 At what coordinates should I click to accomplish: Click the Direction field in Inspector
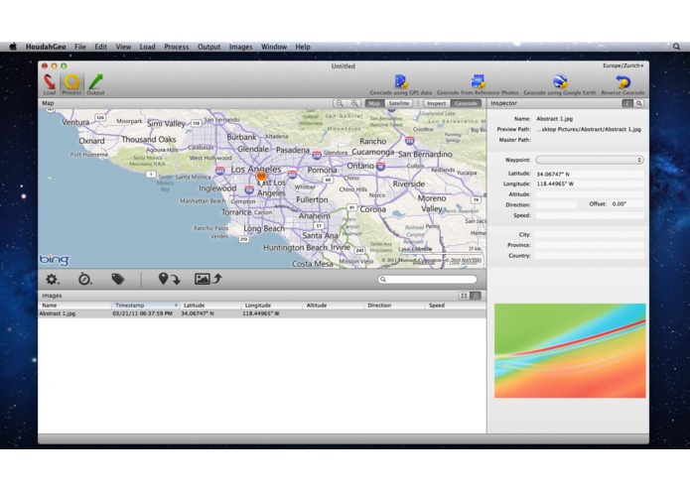pos(556,204)
